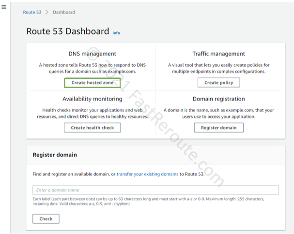Click the breadcrumb chevron separator
Image resolution: width=294 pixels, height=234 pixels.
click(47, 13)
